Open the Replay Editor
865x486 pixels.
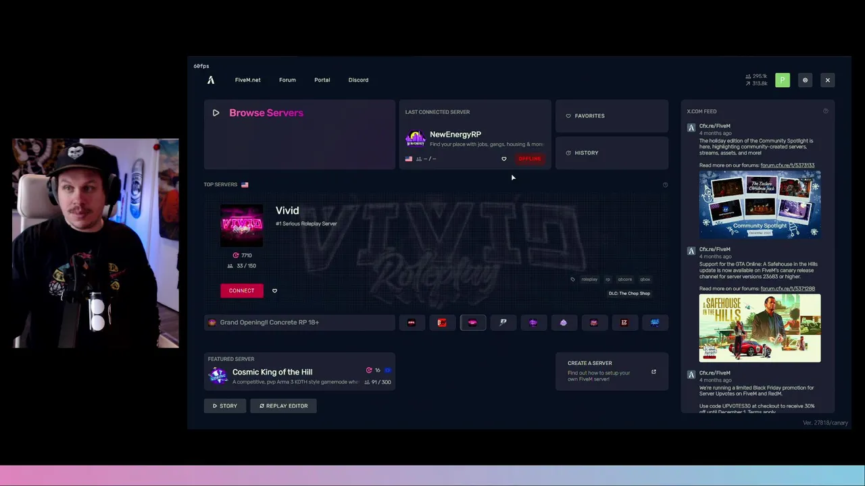(x=283, y=406)
